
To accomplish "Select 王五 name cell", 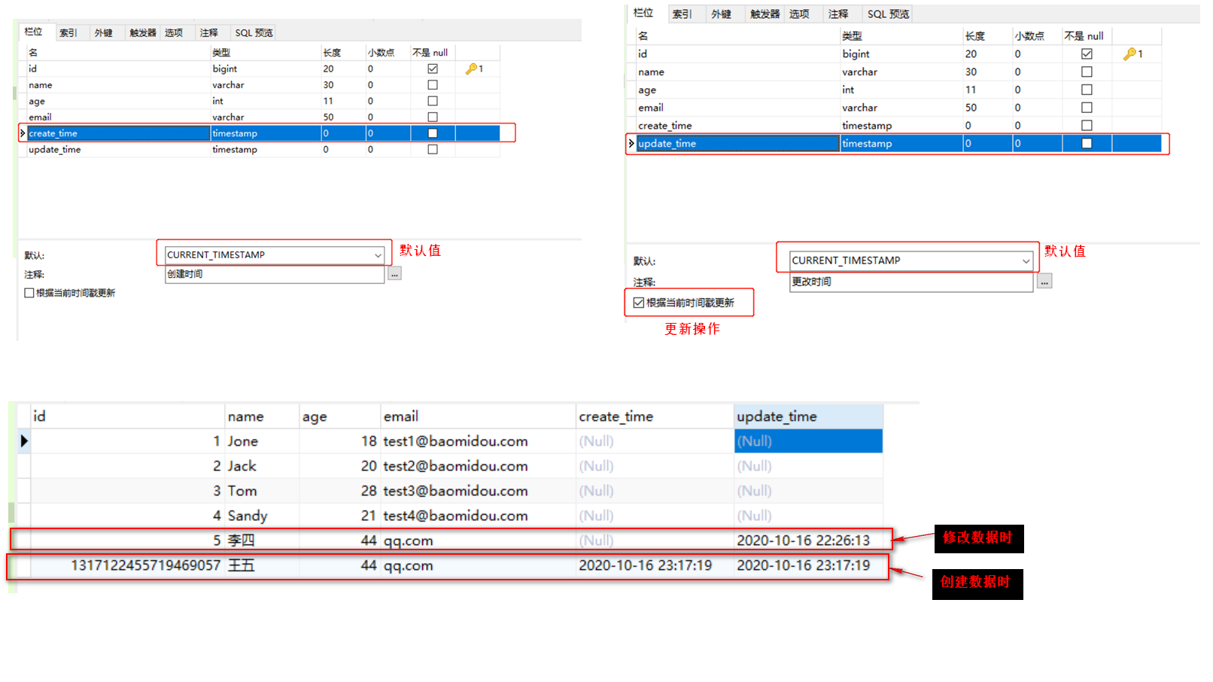I will point(262,565).
